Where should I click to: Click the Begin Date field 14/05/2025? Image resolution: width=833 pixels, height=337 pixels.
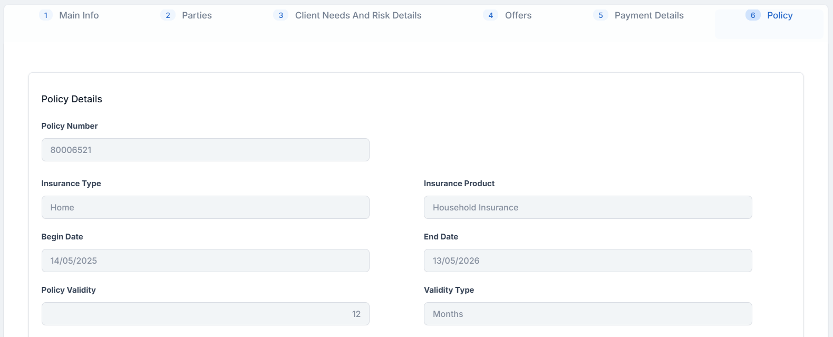(x=205, y=261)
